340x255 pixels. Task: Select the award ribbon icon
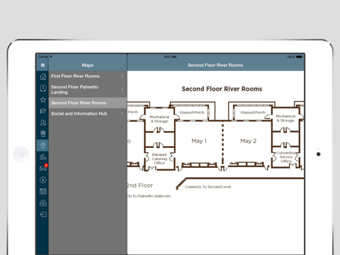[x=43, y=134]
